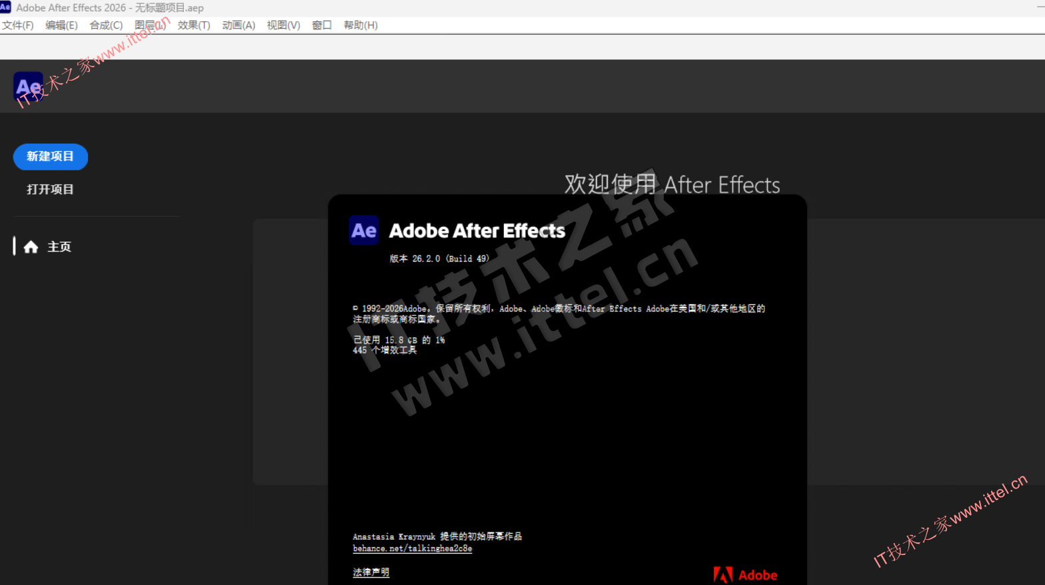Open the 合成(C) menu
Image resolution: width=1045 pixels, height=585 pixels.
pos(106,25)
